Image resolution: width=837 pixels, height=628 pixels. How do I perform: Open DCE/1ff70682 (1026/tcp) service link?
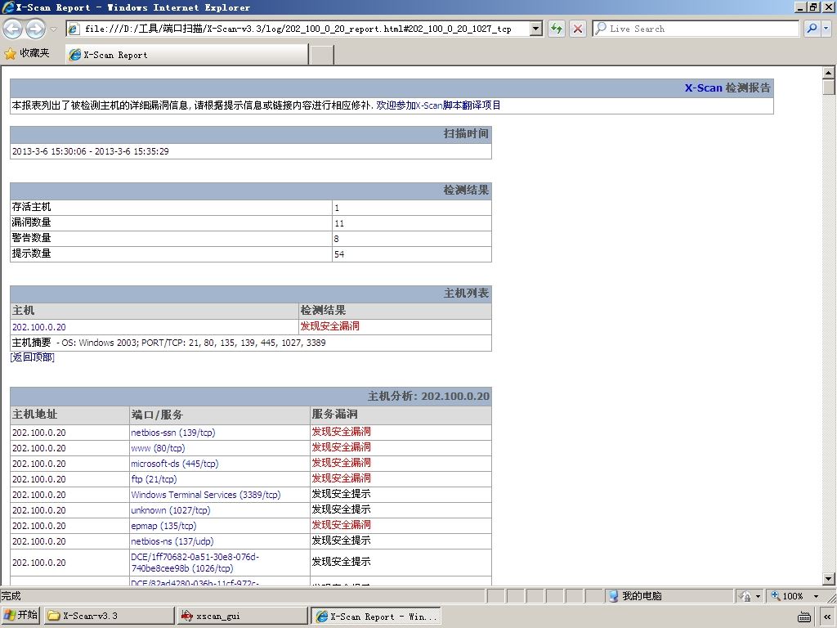pos(195,563)
